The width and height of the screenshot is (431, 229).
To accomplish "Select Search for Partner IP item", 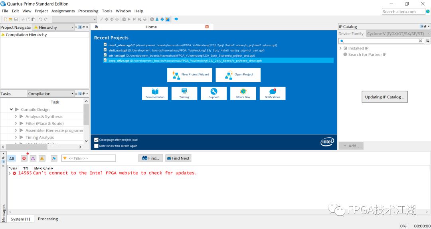I will pos(367,54).
